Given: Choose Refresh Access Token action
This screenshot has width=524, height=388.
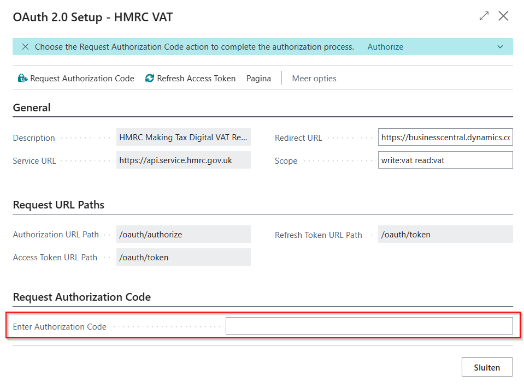Looking at the screenshot, I should coord(191,79).
